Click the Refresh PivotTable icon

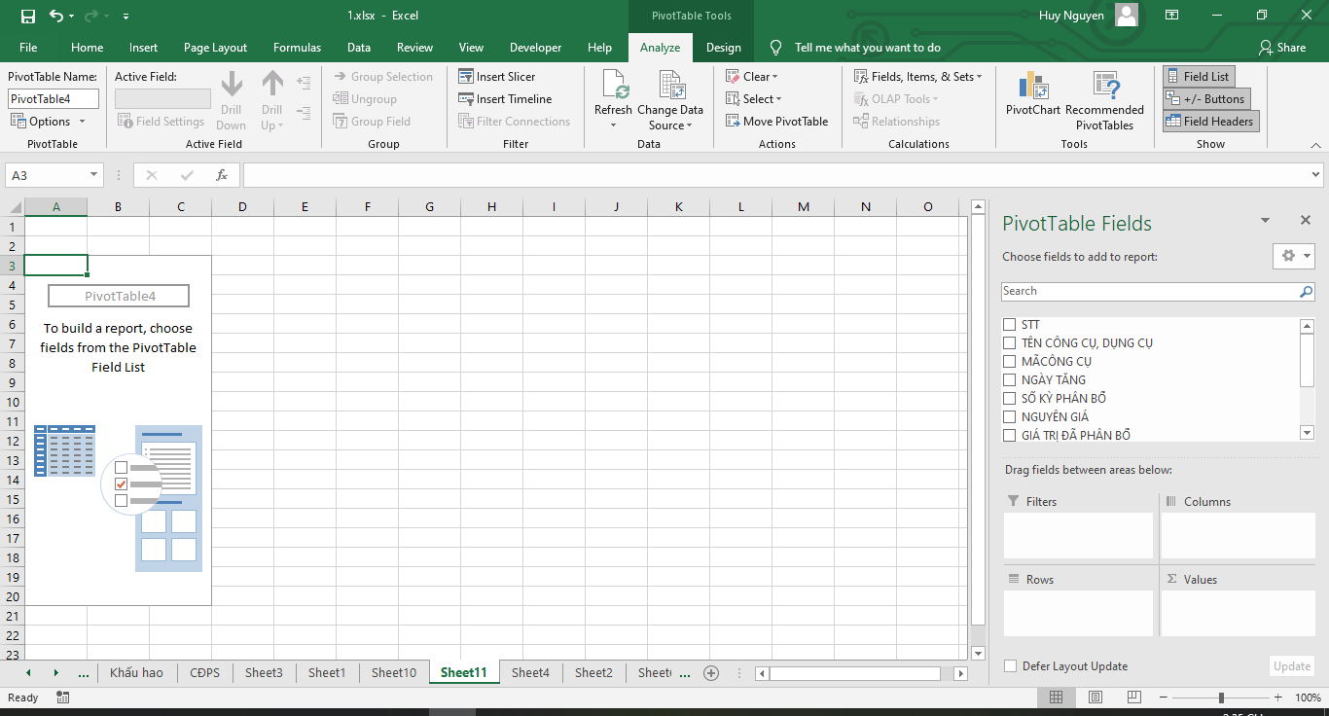(x=614, y=87)
